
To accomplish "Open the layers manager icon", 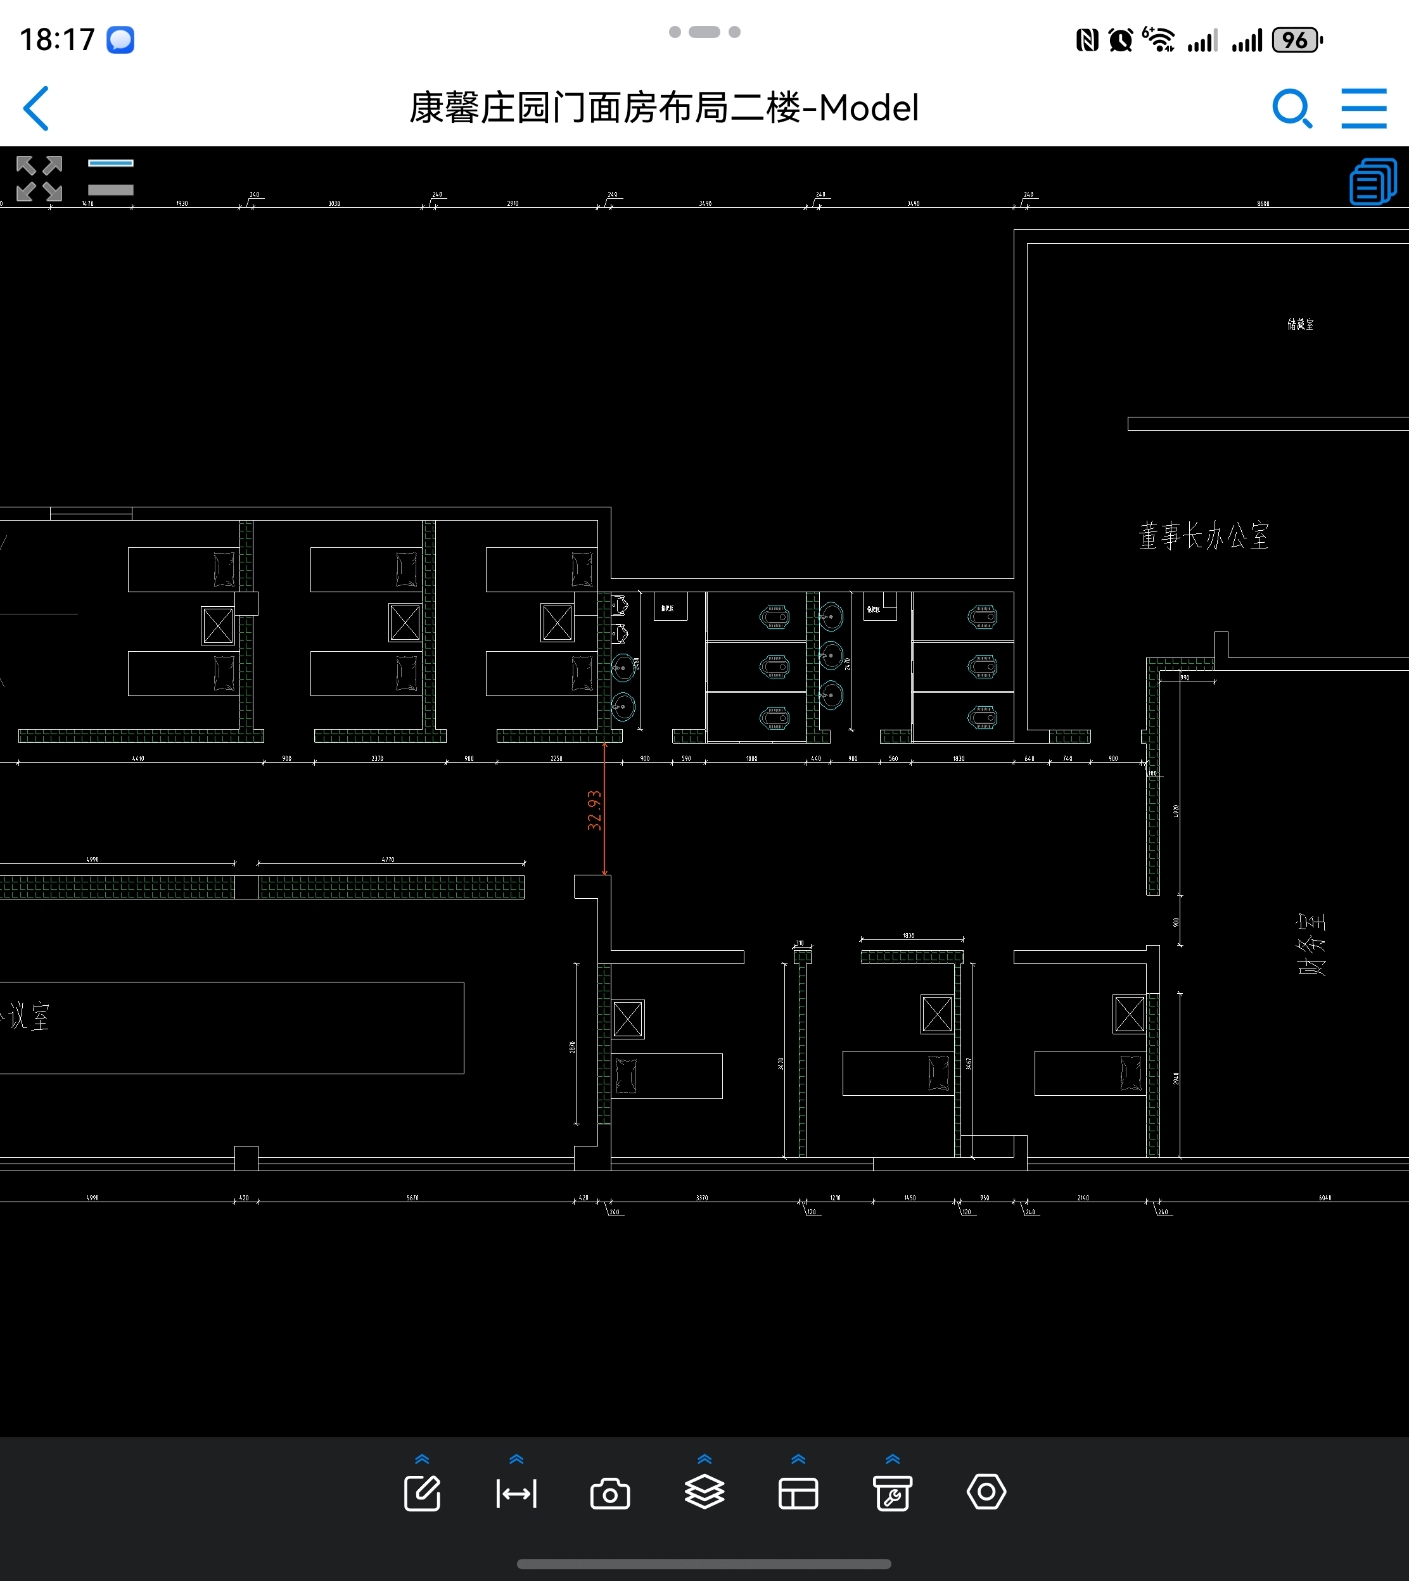I will pos(704,1492).
